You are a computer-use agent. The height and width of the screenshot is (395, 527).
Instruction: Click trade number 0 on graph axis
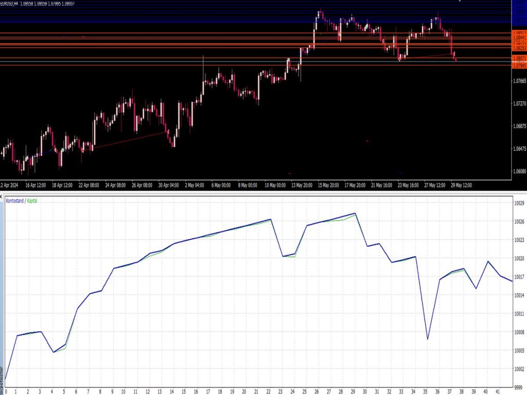coord(6,391)
